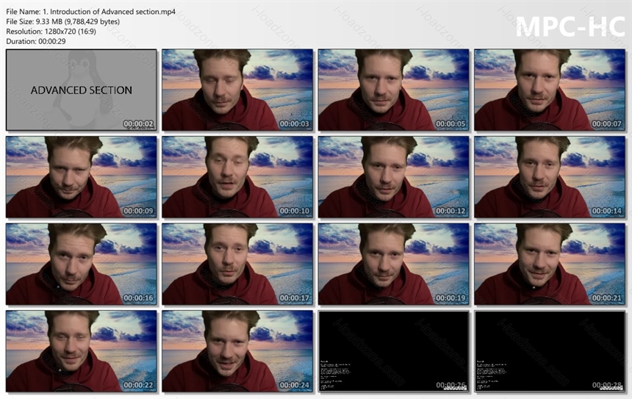Select the 00:00:12 frame thumbnail
Viewport: 632px width, 399px height.
coord(393,177)
